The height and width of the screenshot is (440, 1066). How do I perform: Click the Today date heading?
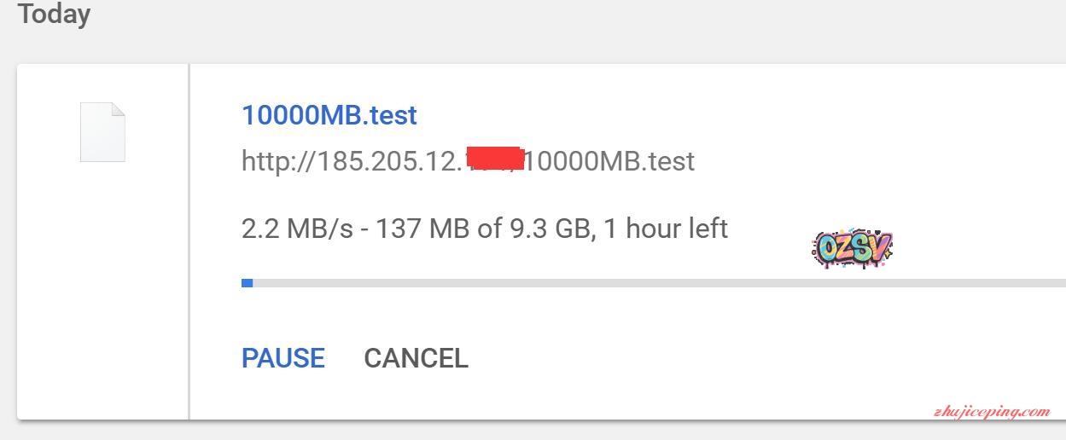pos(54,14)
